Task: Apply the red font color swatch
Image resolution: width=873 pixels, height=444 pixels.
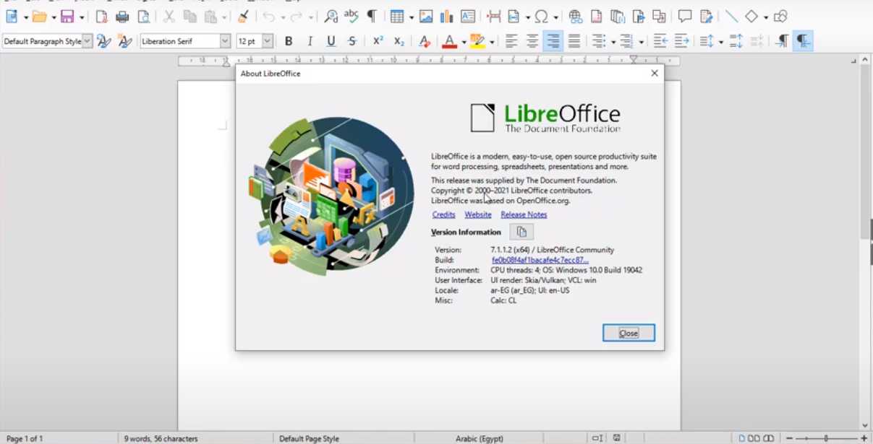Action: coord(449,41)
